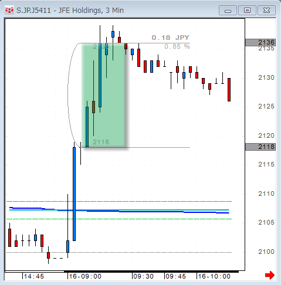Select the 2136 price marker on axis
The width and height of the screenshot is (281, 285).
click(260, 42)
